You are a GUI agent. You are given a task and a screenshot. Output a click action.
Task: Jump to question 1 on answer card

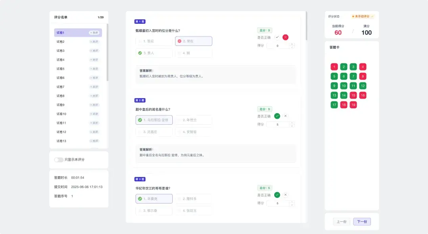(334, 67)
